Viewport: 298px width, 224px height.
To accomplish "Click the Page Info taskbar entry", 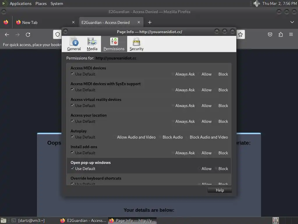I will click(x=132, y=220).
